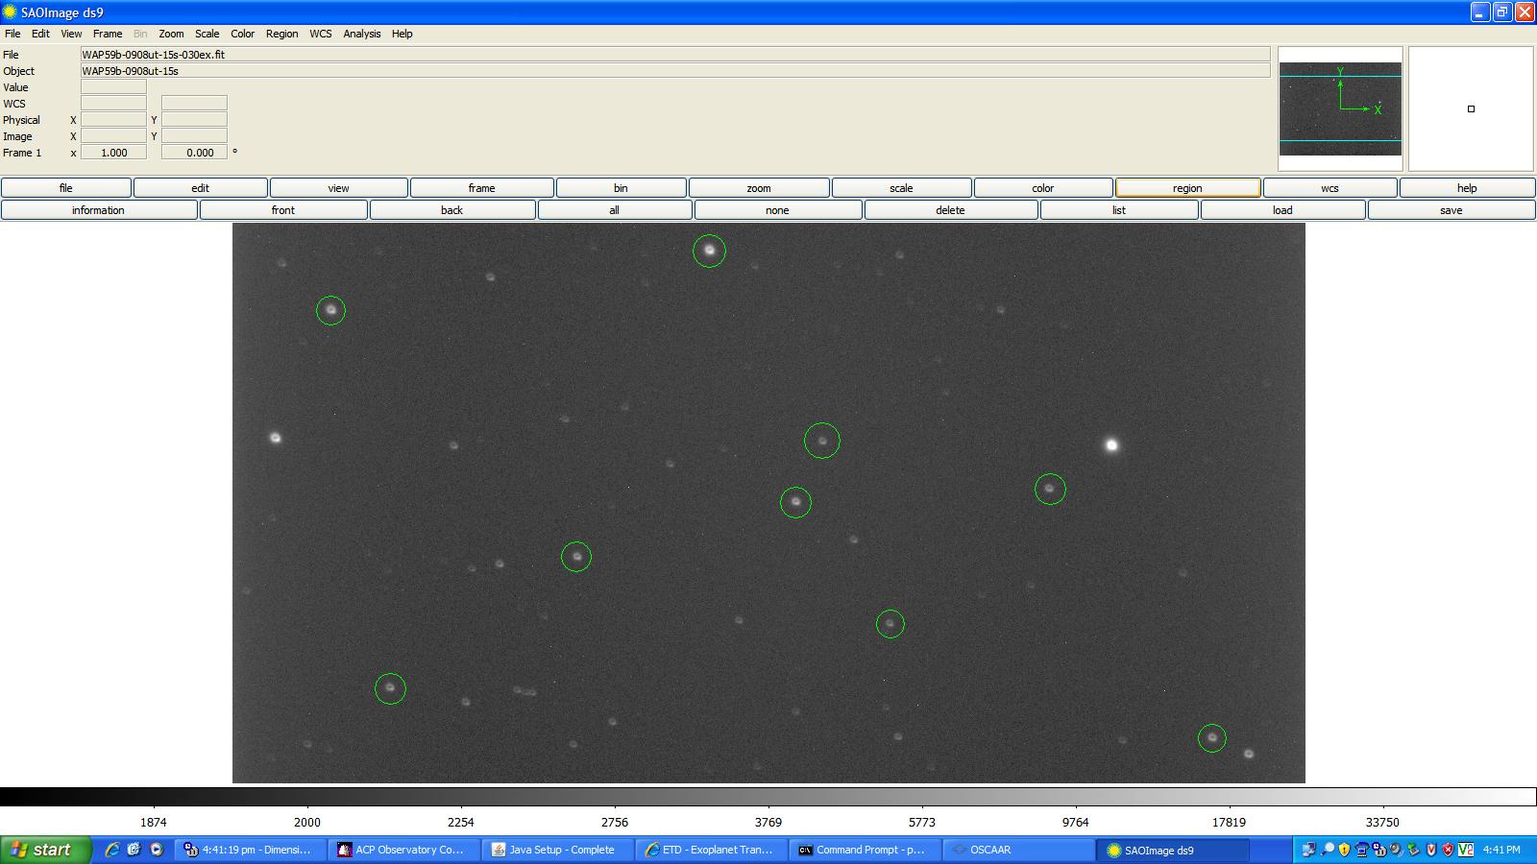Open the Scale dropdown menu

(207, 34)
